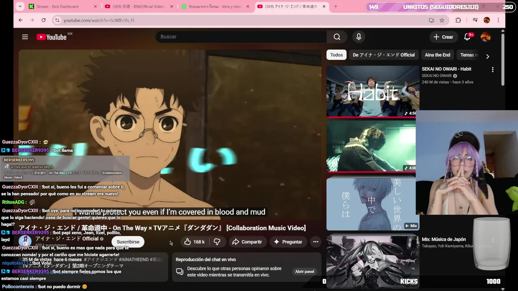
Task: Click the Preguntar button
Action: click(288, 242)
